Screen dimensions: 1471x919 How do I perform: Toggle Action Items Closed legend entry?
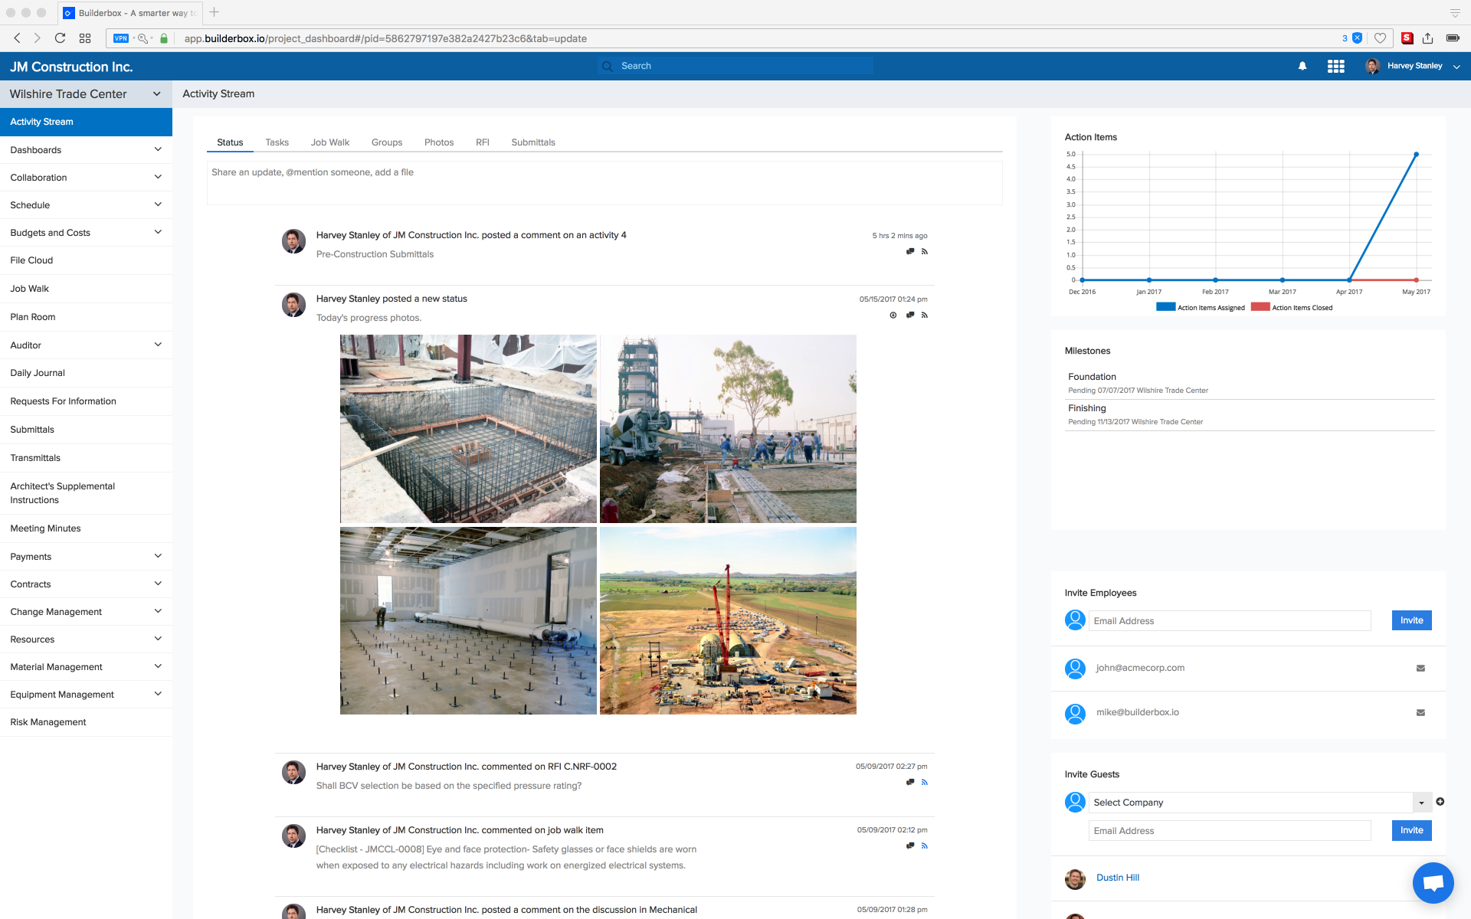[x=1292, y=307]
